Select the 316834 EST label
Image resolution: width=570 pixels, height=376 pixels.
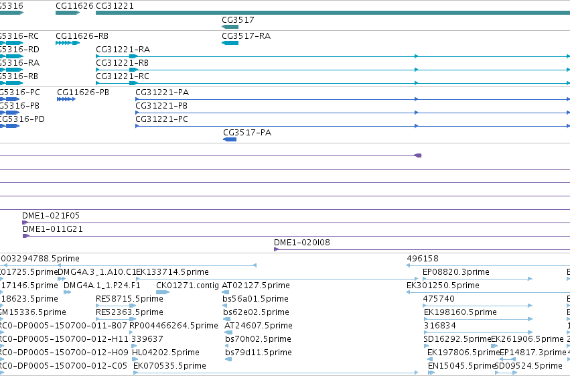pyautogui.click(x=440, y=326)
